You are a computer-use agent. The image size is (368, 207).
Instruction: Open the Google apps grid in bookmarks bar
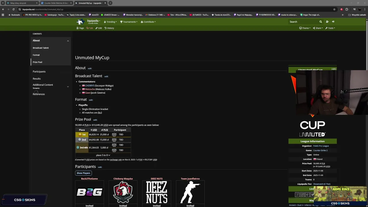(x=3, y=15)
